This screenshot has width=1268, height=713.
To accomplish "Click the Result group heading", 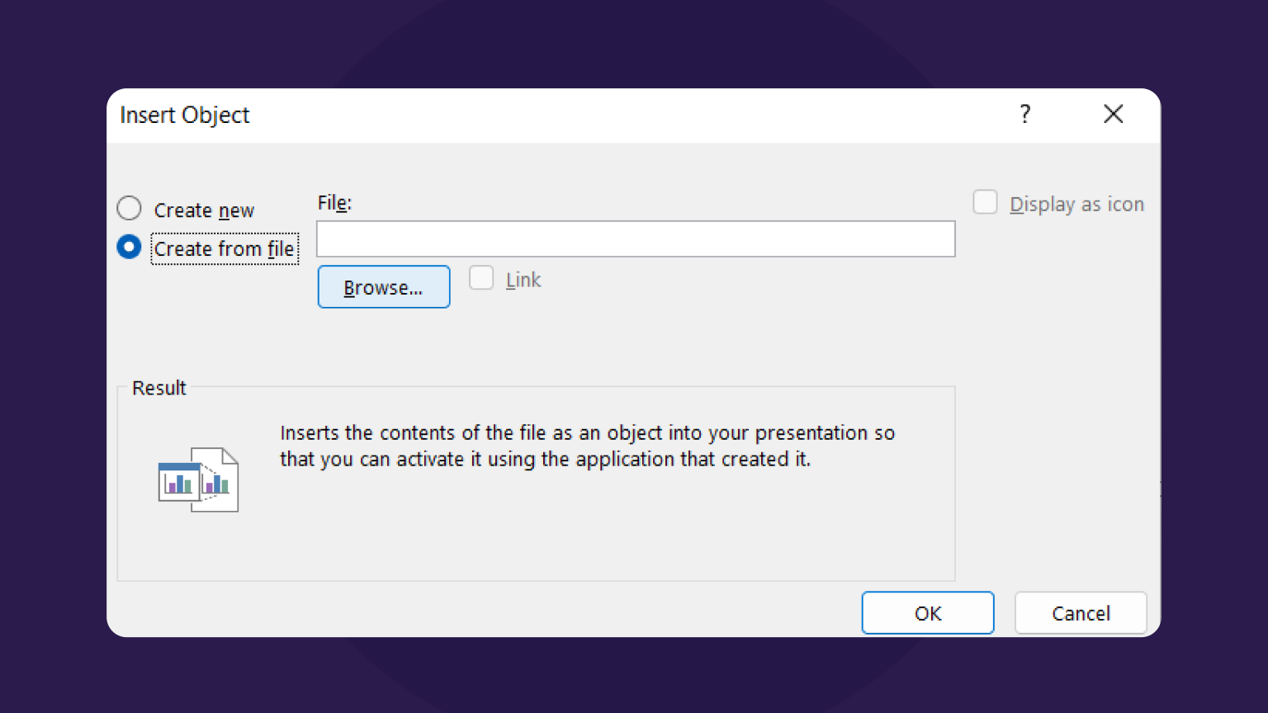I will coord(158,388).
